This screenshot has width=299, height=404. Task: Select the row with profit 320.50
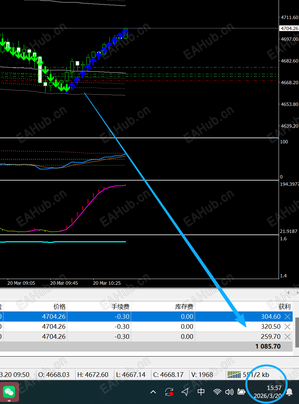146,326
